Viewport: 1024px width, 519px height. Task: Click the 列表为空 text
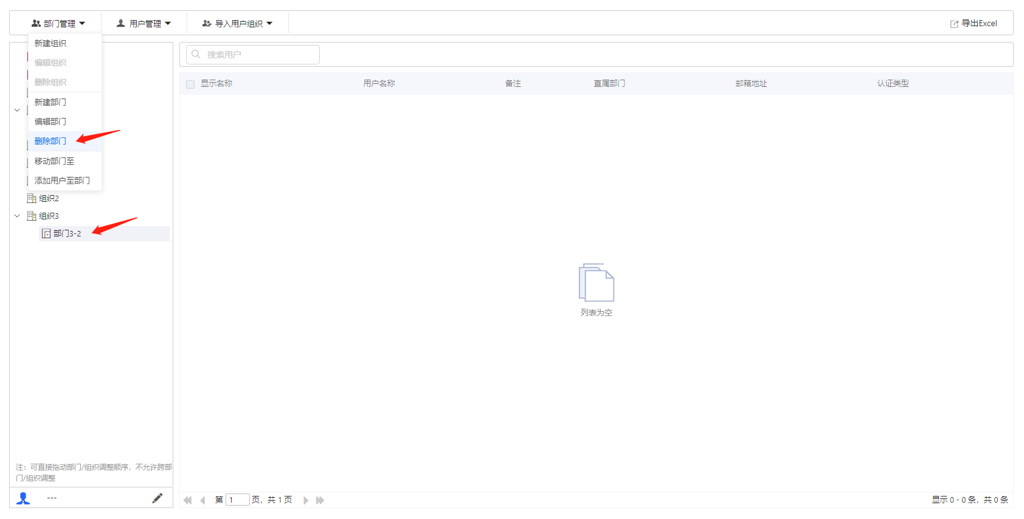(x=596, y=312)
